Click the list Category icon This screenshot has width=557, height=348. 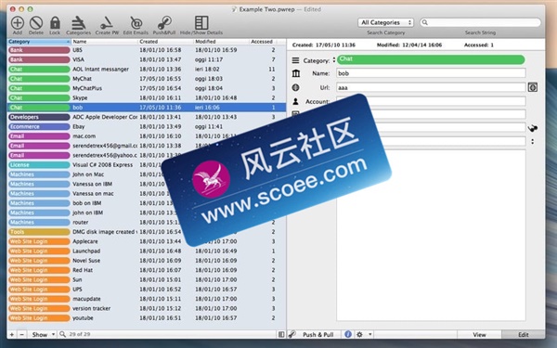(x=295, y=60)
